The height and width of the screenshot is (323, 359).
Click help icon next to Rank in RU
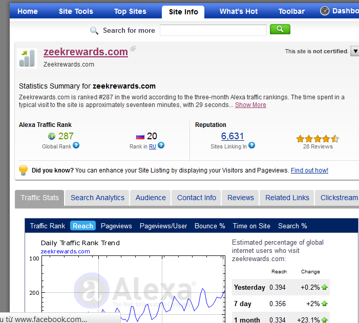click(x=161, y=146)
